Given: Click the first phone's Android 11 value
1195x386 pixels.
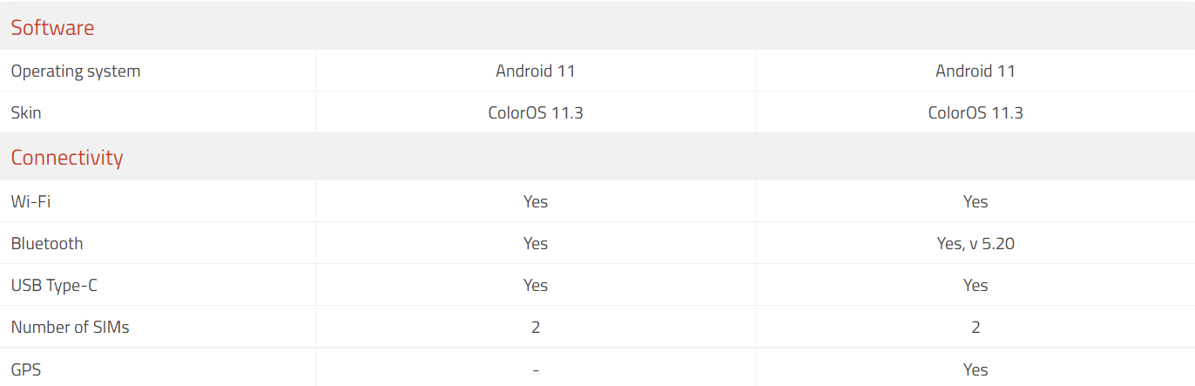Looking at the screenshot, I should [x=536, y=71].
